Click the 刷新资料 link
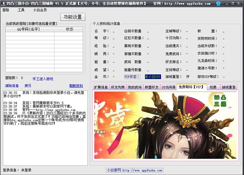244x175 pixels. [x=76, y=86]
